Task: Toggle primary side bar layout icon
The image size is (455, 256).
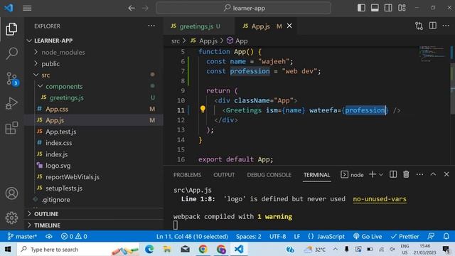Action: [x=361, y=8]
